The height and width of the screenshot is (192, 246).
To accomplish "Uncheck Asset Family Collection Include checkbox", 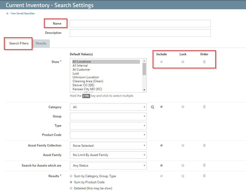I will (162, 145).
